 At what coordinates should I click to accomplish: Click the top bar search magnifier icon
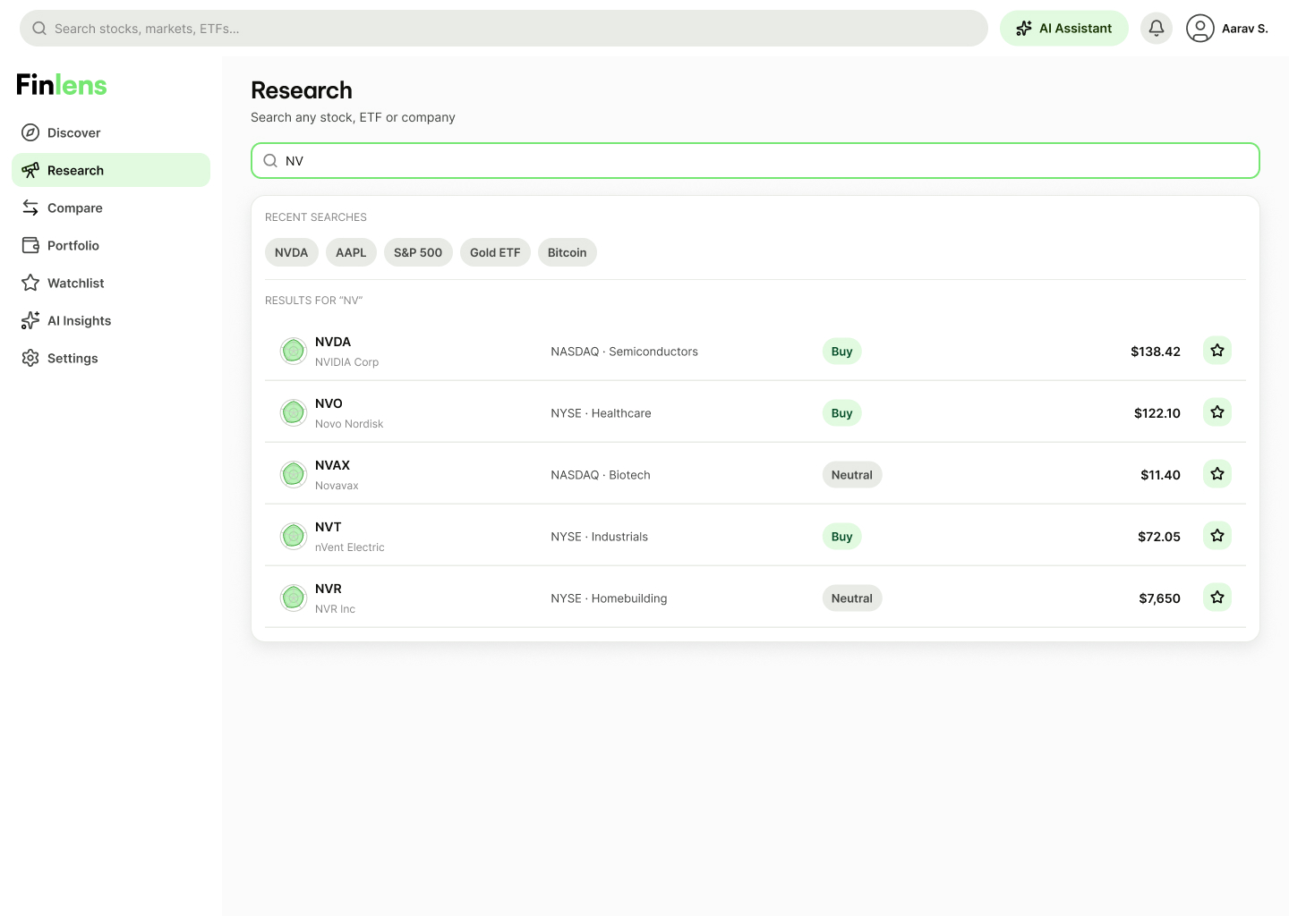39,29
